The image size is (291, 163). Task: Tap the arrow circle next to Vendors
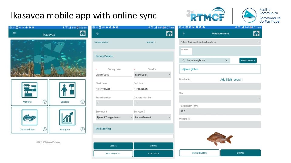[x=82, y=102]
